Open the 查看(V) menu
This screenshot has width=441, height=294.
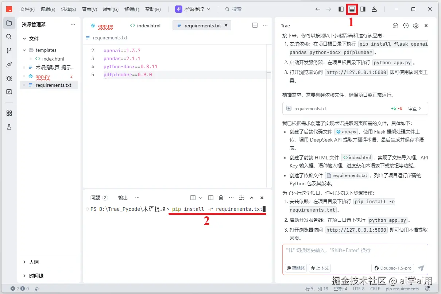[89, 9]
